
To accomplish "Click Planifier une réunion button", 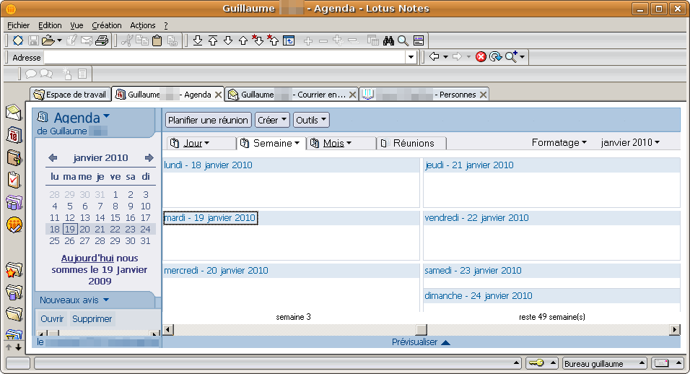I will (x=209, y=120).
